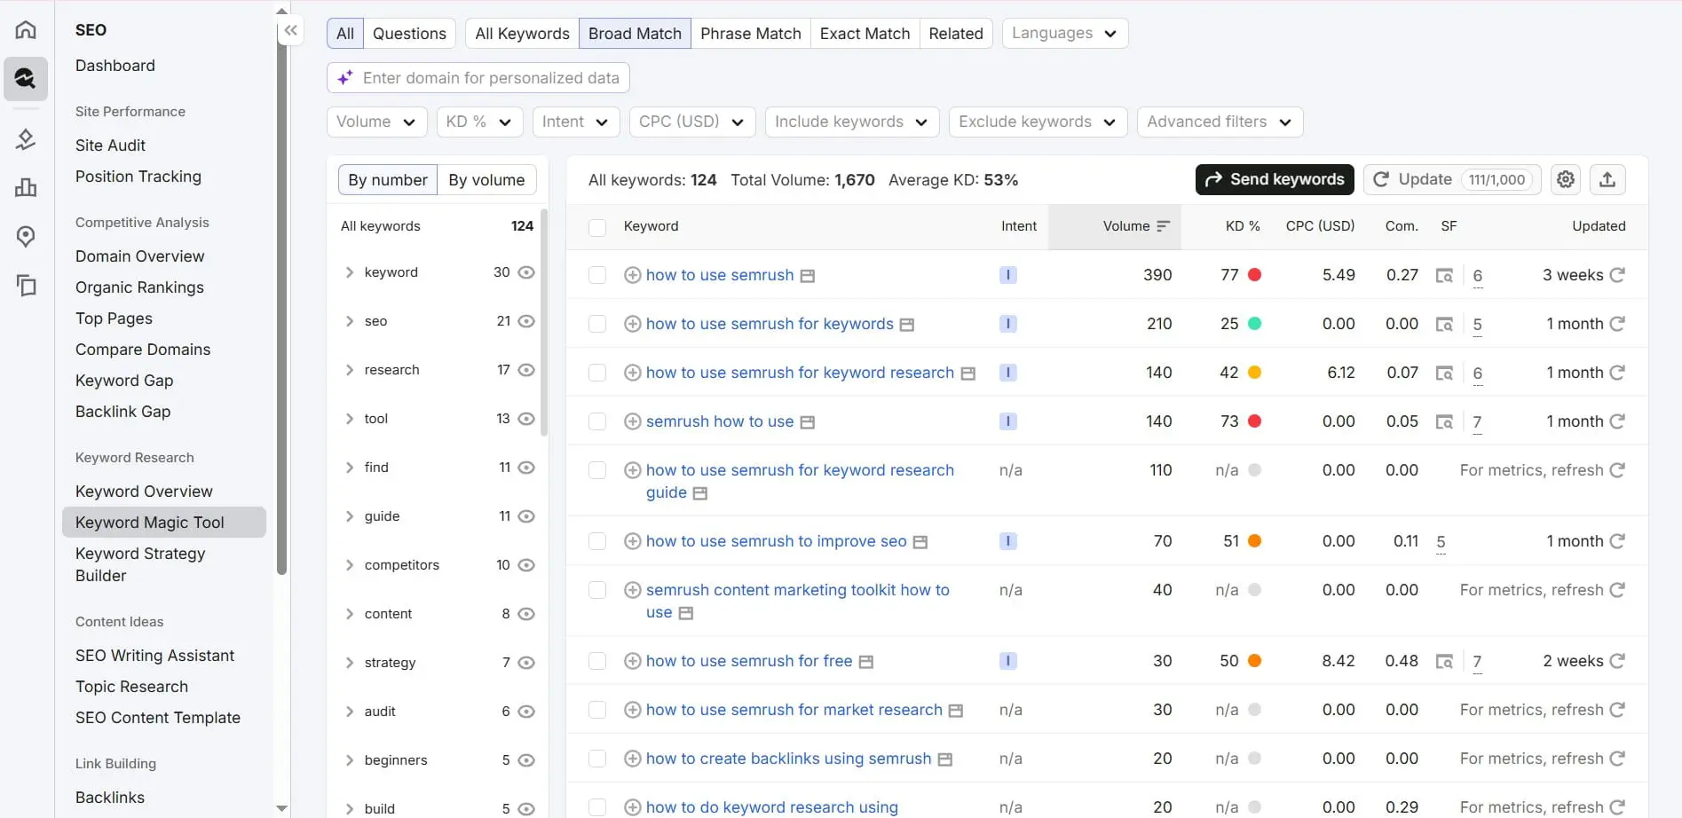Open the Languages dropdown

click(1065, 34)
